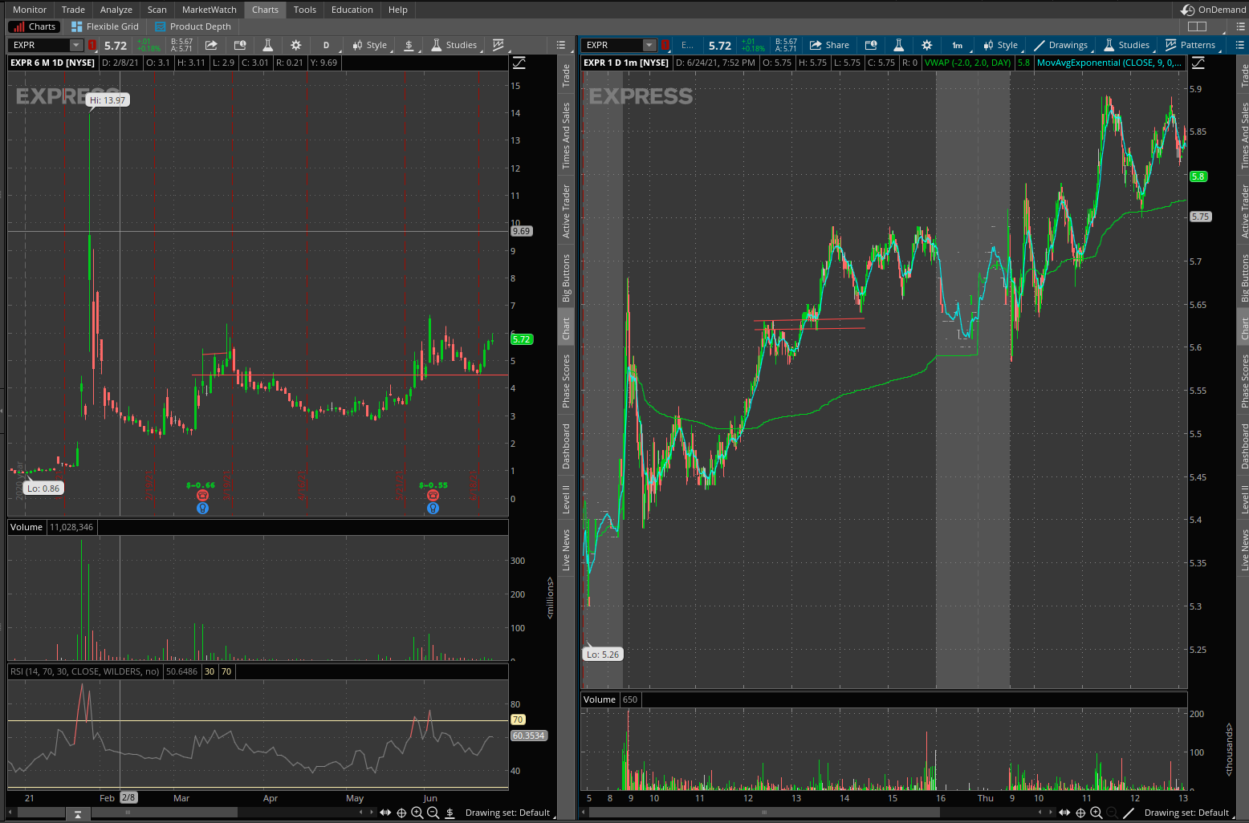The width and height of the screenshot is (1249, 823).
Task: Open right chart's settings gear
Action: (927, 45)
